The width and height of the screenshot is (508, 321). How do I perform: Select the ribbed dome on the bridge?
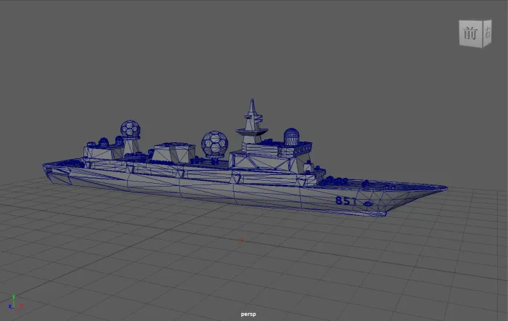(291, 137)
